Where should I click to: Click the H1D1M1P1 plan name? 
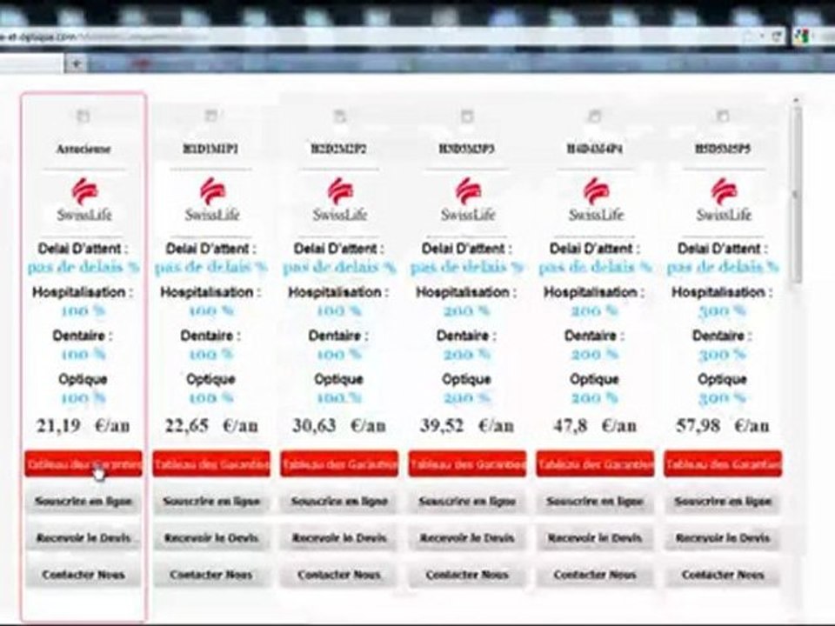(210, 149)
